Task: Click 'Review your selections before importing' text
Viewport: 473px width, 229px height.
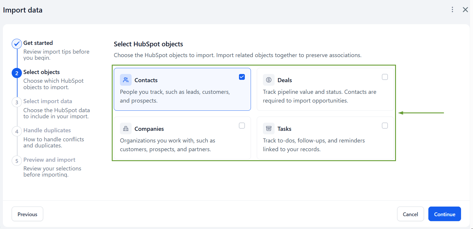Action: coord(52,171)
